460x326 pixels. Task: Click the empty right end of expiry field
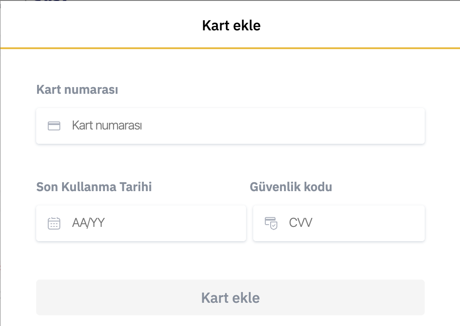(223, 223)
